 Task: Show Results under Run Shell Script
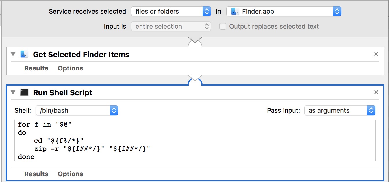pos(36,174)
